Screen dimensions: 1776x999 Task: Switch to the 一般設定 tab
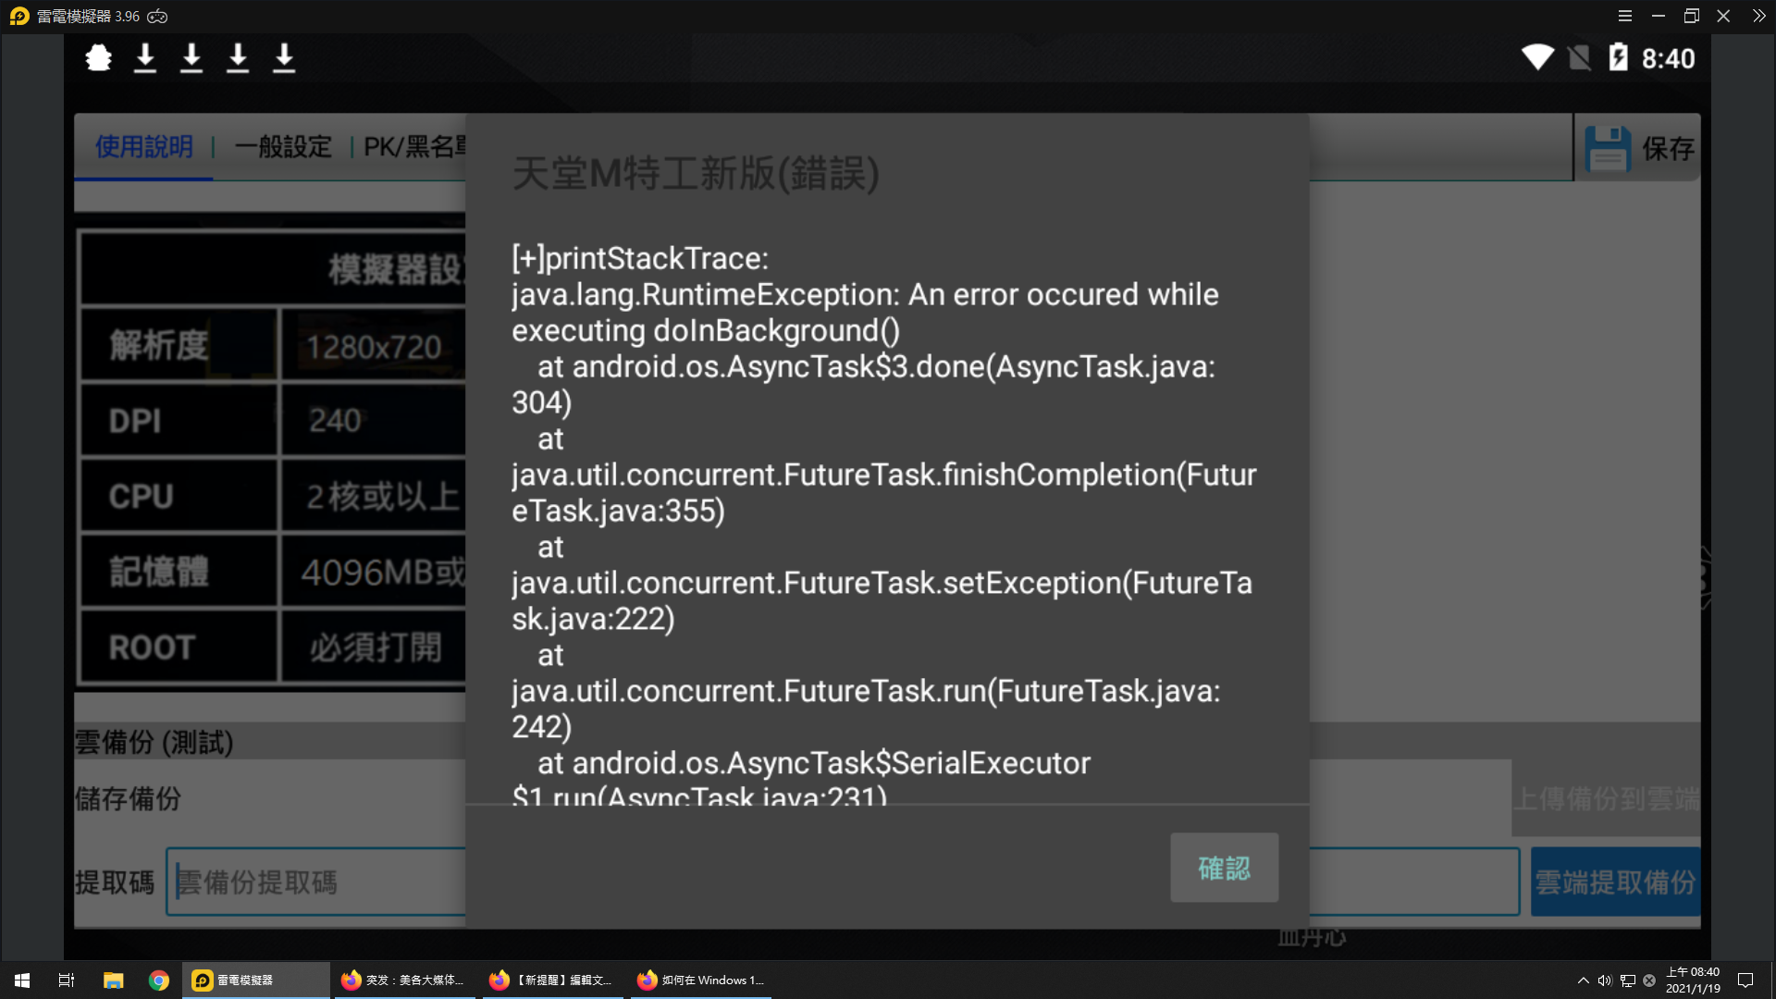(283, 146)
